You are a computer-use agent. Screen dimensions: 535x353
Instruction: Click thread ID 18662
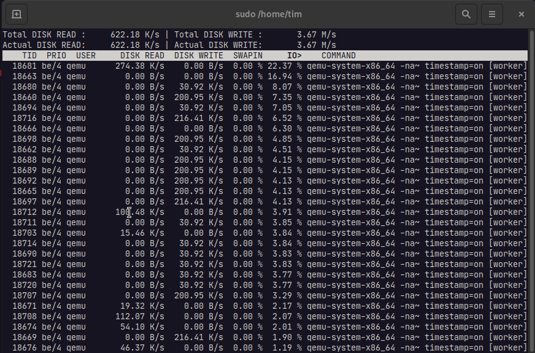25,150
